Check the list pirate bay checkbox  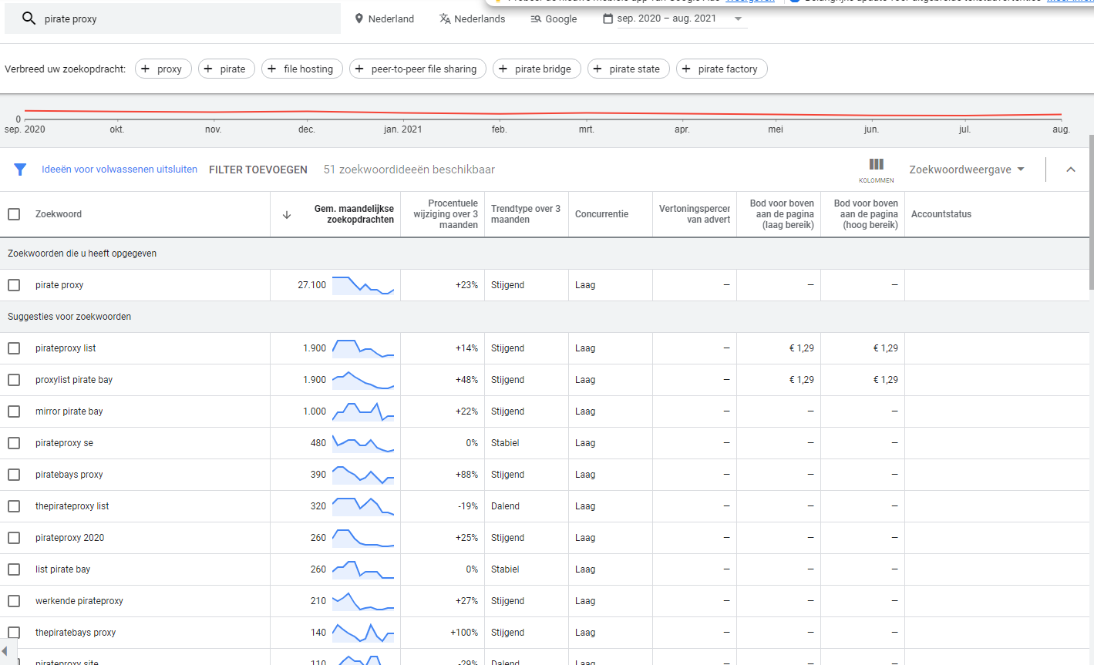point(14,569)
